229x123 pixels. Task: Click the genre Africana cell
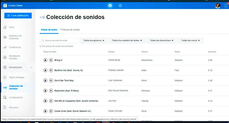tap(145, 91)
